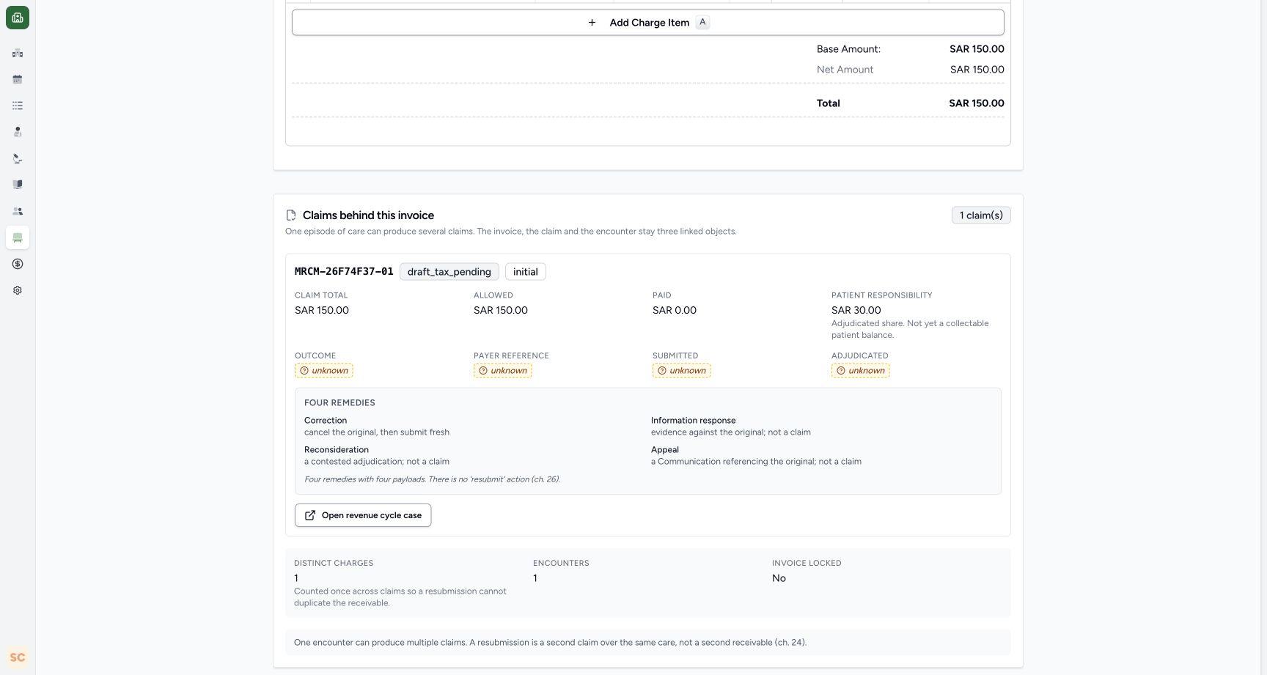Click the Payer Reference unknown badge
This screenshot has width=1267, height=675.
pyautogui.click(x=503, y=371)
